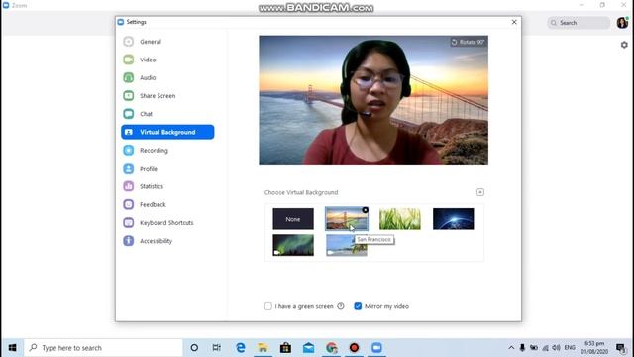
Task: Open the Bandicam recorder taskbar icon
Action: (x=355, y=348)
